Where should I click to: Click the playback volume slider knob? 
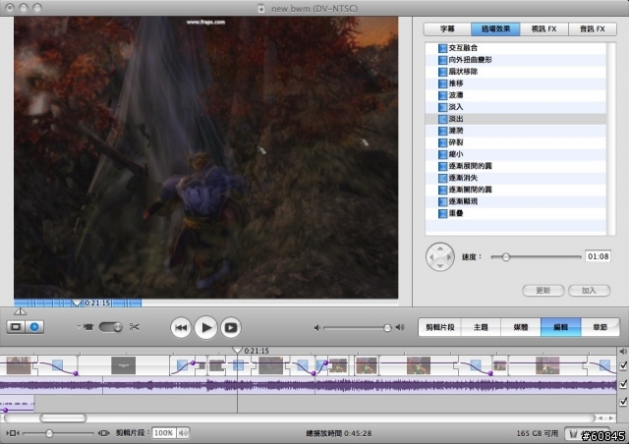(387, 328)
